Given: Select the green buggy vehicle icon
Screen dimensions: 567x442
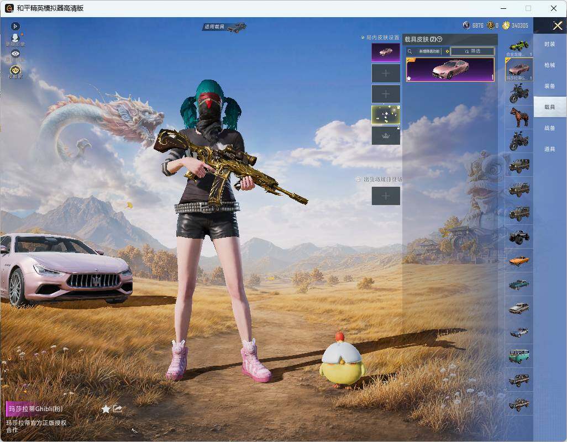Looking at the screenshot, I should [519, 46].
